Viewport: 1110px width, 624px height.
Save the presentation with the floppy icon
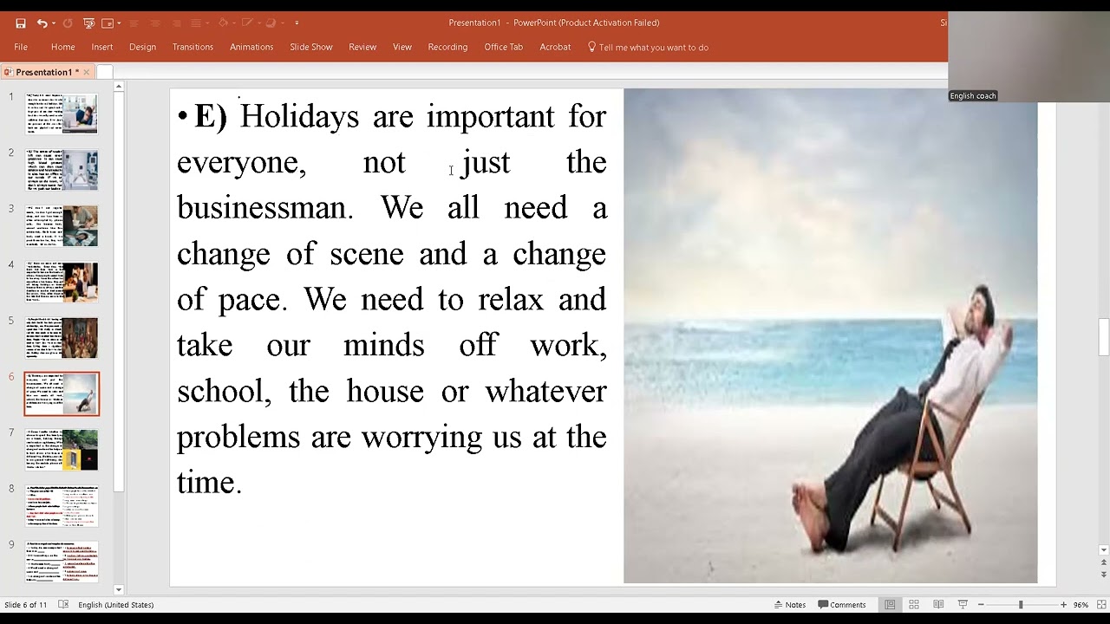(21, 23)
